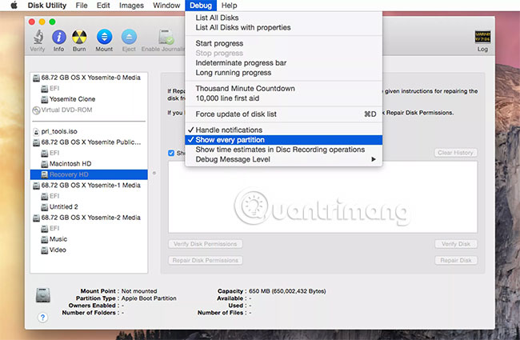Select the Video volume
Image resolution: width=520 pixels, height=340 pixels.
(x=89, y=250)
